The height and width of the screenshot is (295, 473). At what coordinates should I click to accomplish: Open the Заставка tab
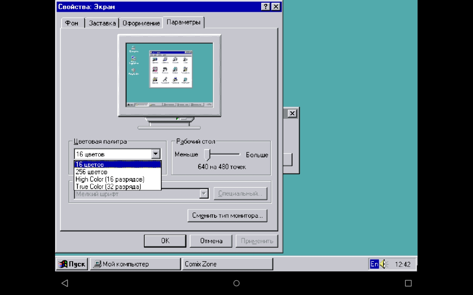coord(102,23)
